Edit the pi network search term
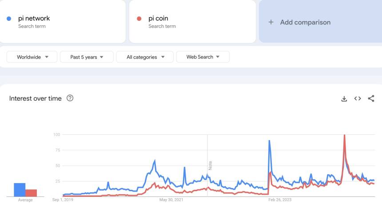This screenshot has width=382, height=212. click(x=34, y=19)
